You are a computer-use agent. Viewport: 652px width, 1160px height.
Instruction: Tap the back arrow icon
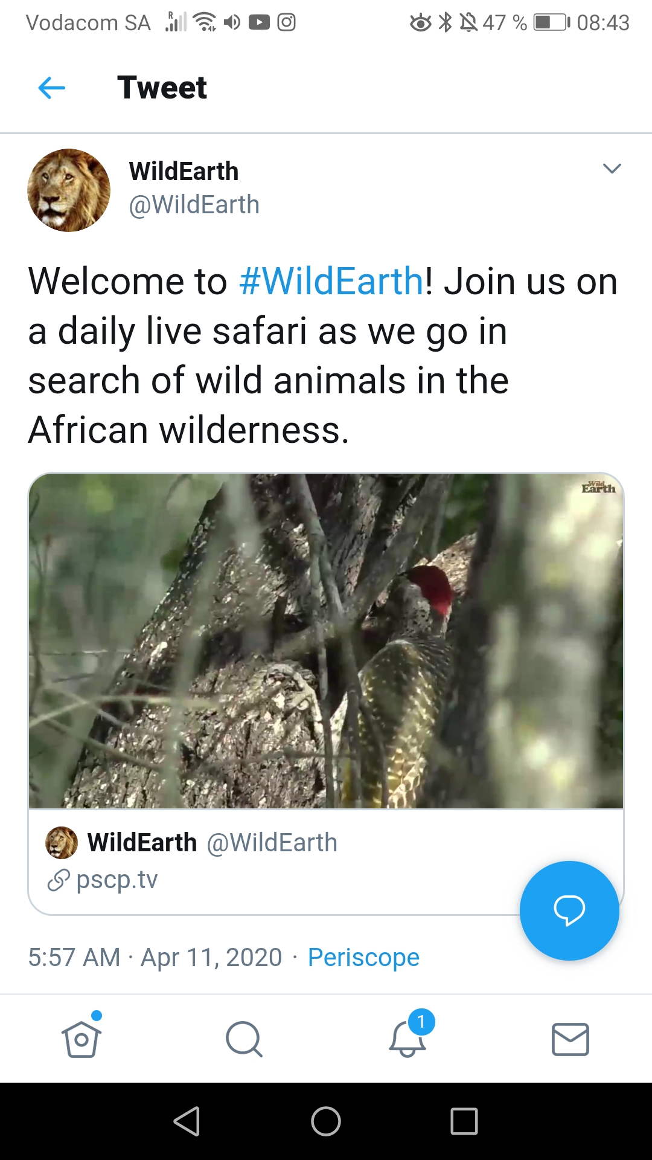[52, 88]
